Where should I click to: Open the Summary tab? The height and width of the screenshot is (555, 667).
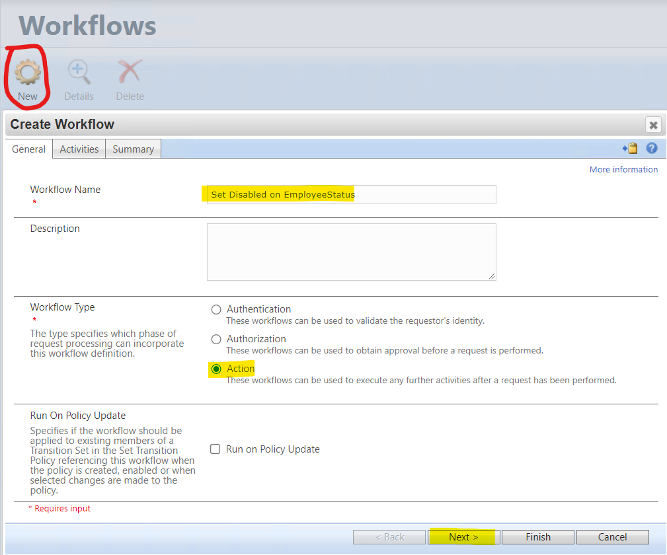click(133, 149)
